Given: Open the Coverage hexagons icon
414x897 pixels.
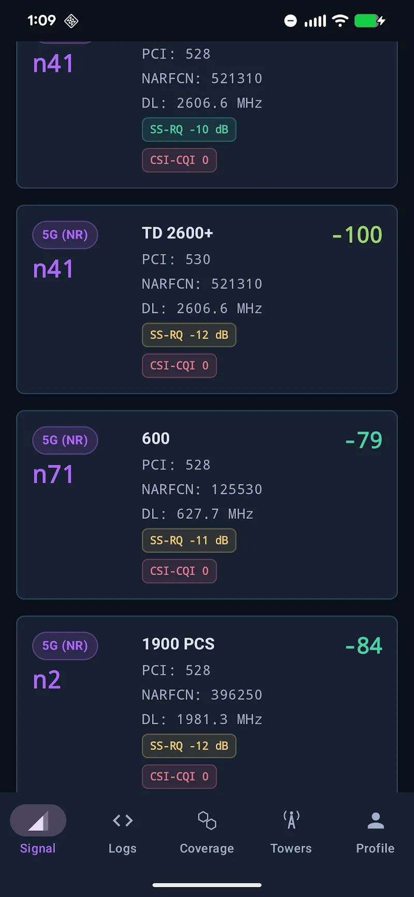Looking at the screenshot, I should coord(207,820).
